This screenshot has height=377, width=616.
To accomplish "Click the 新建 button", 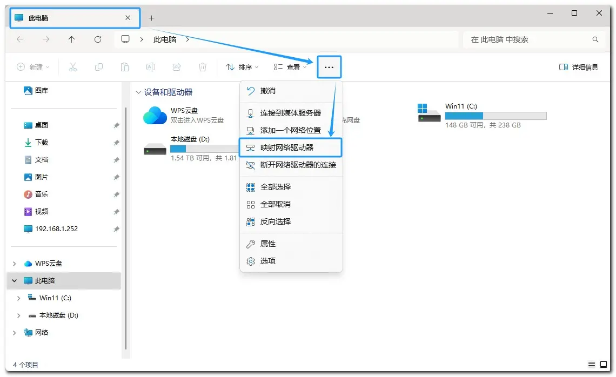I will [33, 67].
